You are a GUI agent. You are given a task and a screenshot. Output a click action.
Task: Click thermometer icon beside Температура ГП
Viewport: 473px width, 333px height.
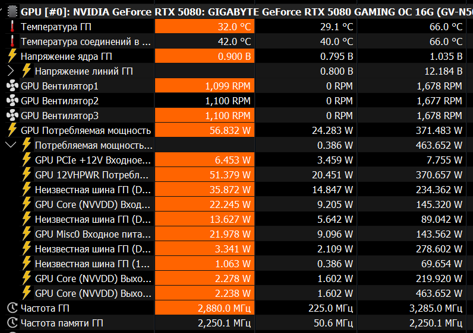(x=12, y=27)
